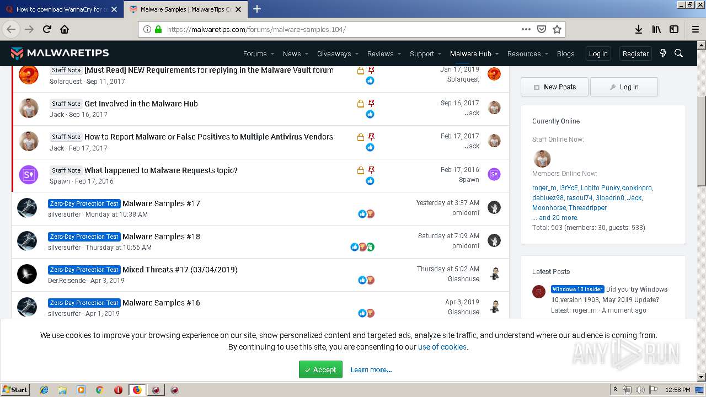
Task: Open the Learn more cookies link
Action: click(x=371, y=369)
